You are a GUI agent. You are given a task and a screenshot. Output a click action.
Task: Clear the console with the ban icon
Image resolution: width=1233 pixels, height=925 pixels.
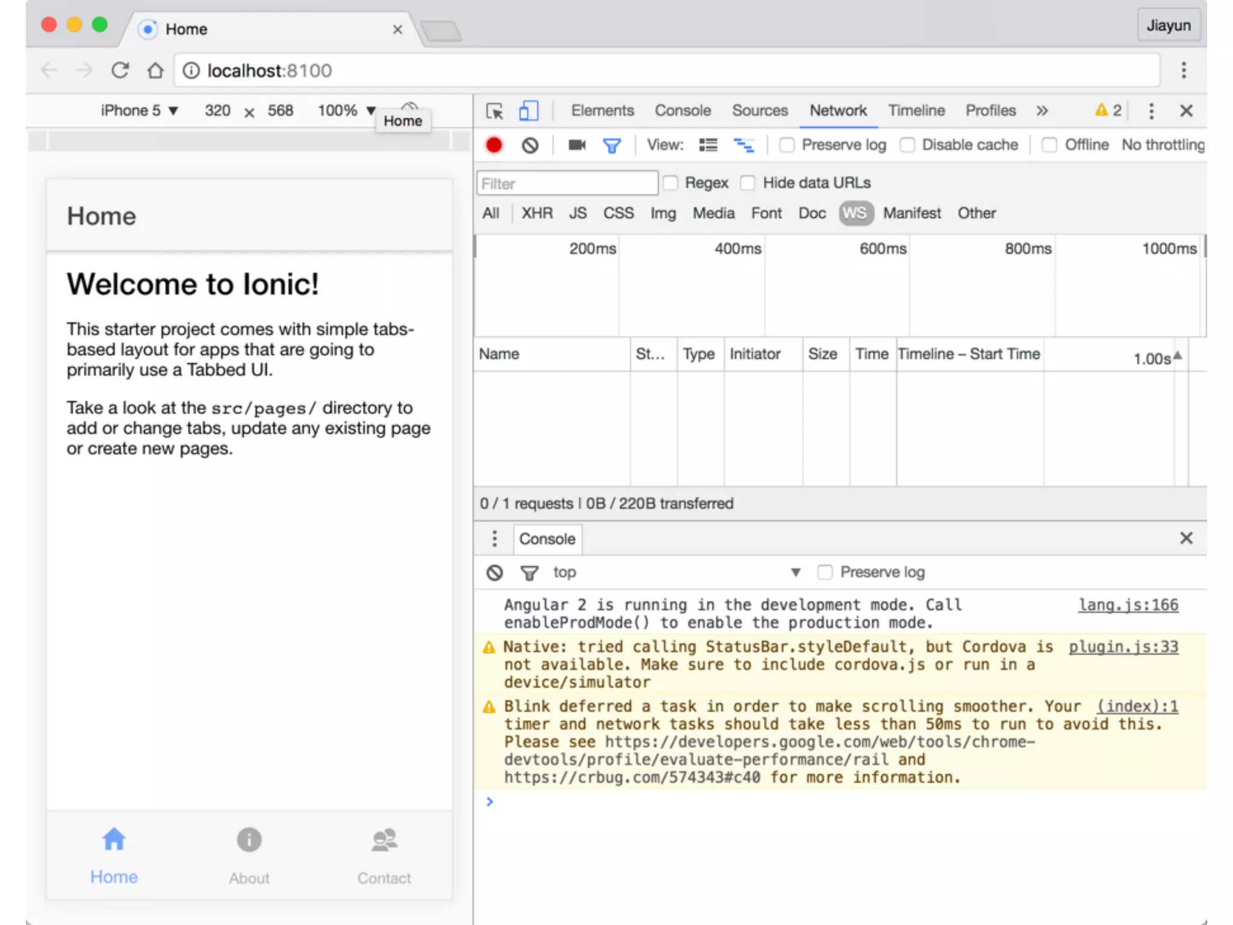point(495,573)
